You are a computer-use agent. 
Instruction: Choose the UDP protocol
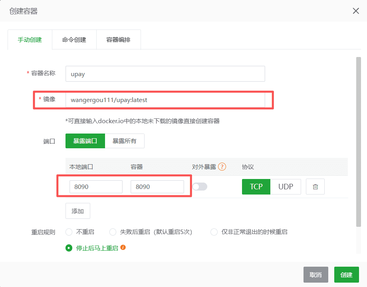coord(286,187)
